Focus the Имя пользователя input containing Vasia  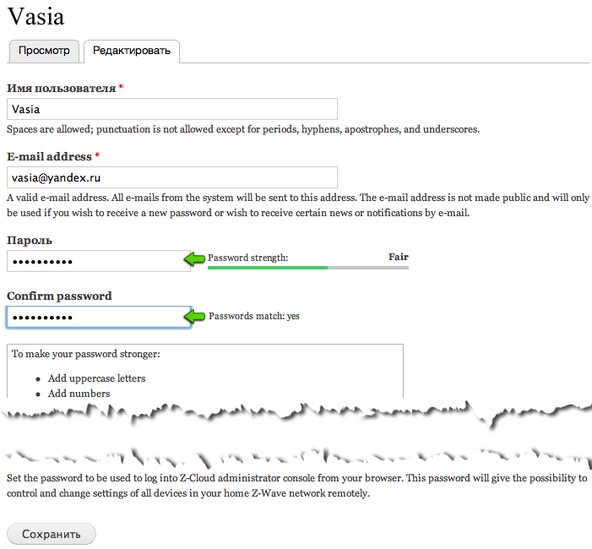coord(172,109)
